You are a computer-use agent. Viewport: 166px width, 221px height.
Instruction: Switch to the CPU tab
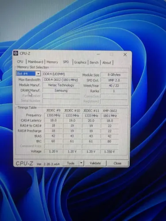[x=20, y=61]
